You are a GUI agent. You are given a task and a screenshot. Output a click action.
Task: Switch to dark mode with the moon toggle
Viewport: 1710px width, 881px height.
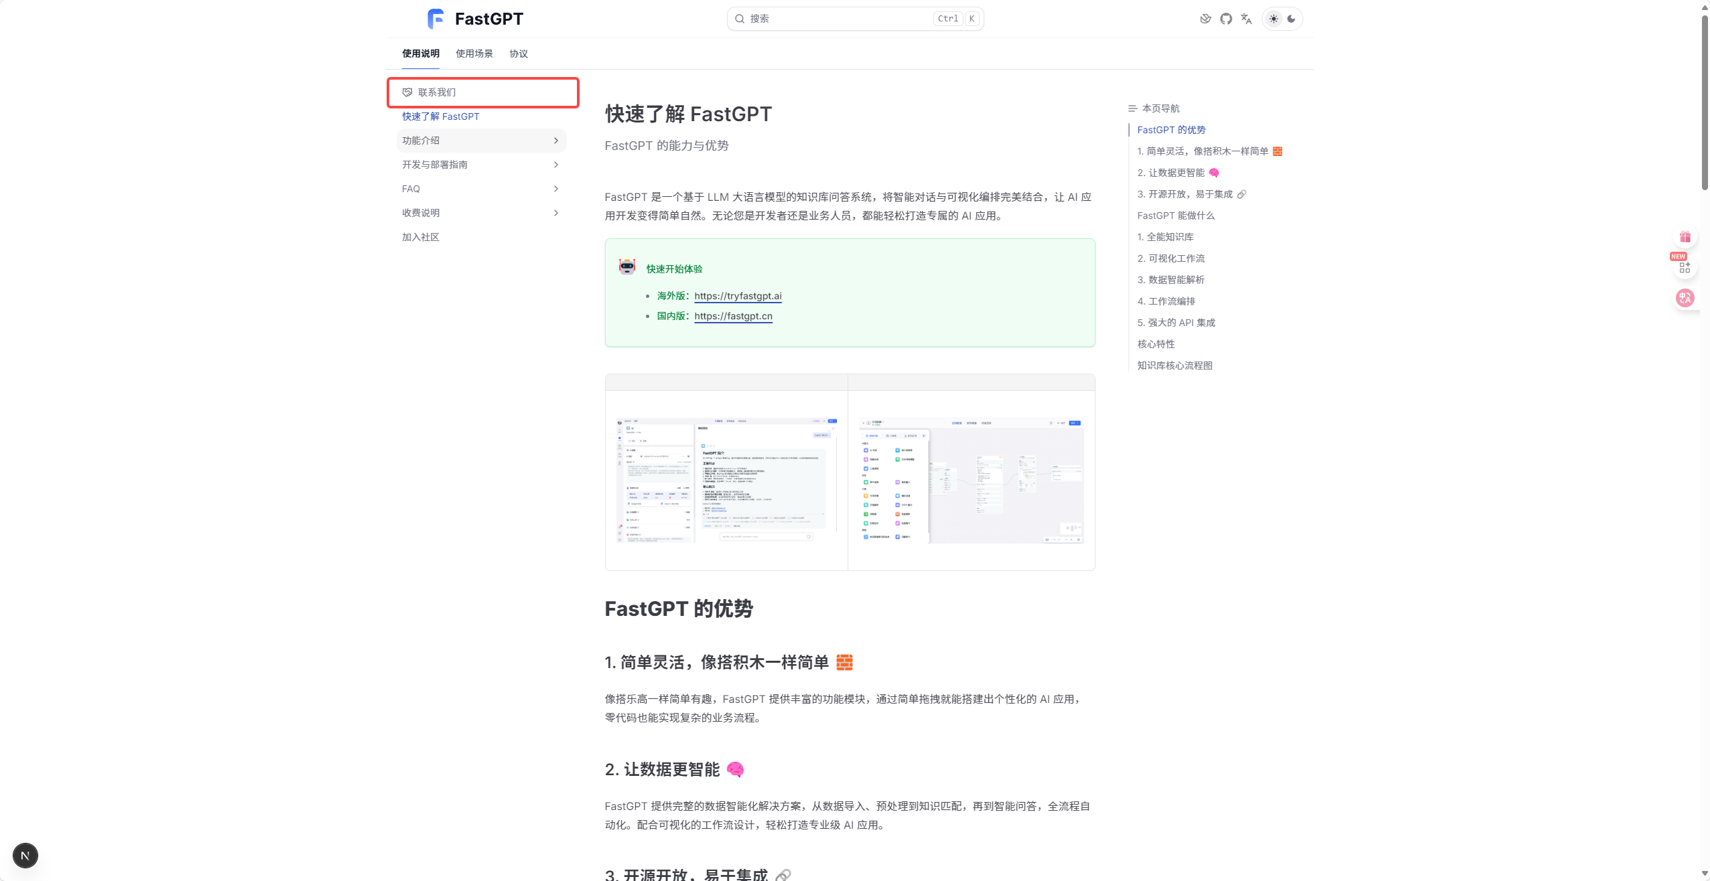pos(1291,19)
